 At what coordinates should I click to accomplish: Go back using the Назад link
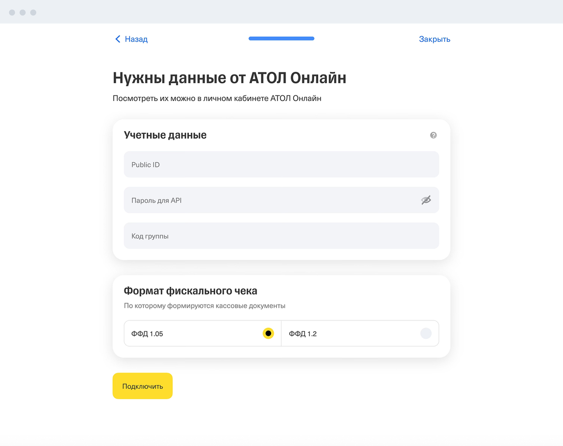pyautogui.click(x=131, y=39)
